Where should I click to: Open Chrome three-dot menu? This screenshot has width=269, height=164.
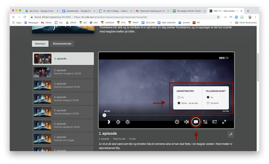[x=255, y=17]
